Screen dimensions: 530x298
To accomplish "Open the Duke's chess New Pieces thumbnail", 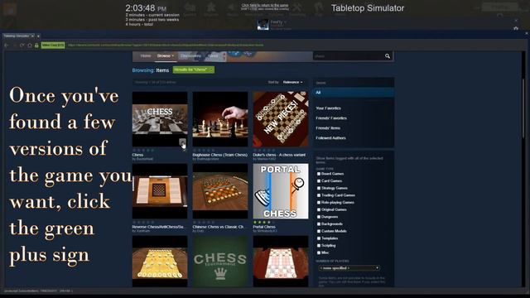I will (x=281, y=119).
